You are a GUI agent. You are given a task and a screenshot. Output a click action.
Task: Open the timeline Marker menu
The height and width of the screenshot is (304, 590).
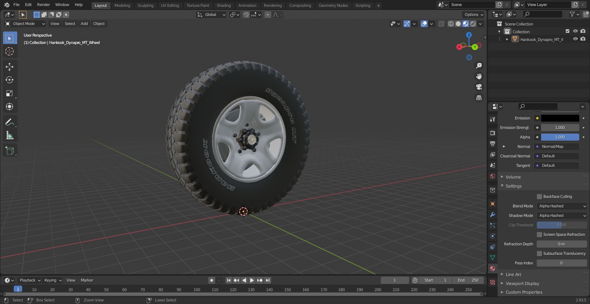pyautogui.click(x=87, y=280)
